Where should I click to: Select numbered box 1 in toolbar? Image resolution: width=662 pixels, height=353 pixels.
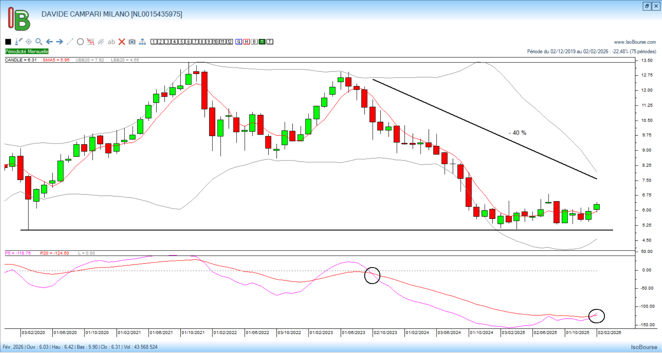tap(154, 42)
